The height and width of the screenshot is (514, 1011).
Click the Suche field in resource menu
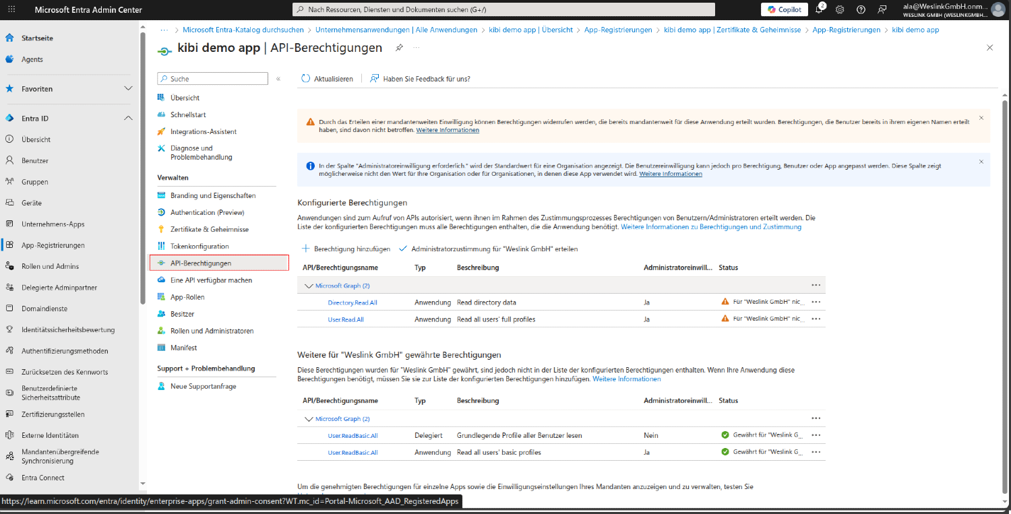pyautogui.click(x=212, y=79)
